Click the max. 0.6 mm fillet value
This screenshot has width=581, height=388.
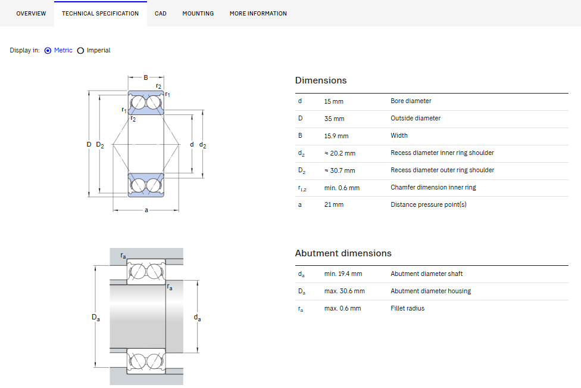342,309
